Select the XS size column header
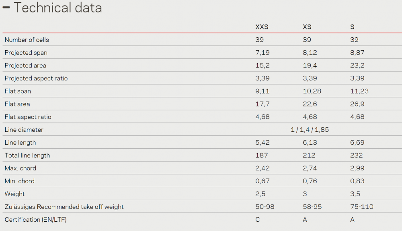Screen dimensions: 402x231 307,27
